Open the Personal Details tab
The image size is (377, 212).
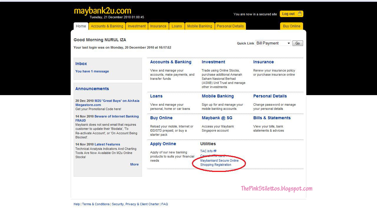(230, 26)
